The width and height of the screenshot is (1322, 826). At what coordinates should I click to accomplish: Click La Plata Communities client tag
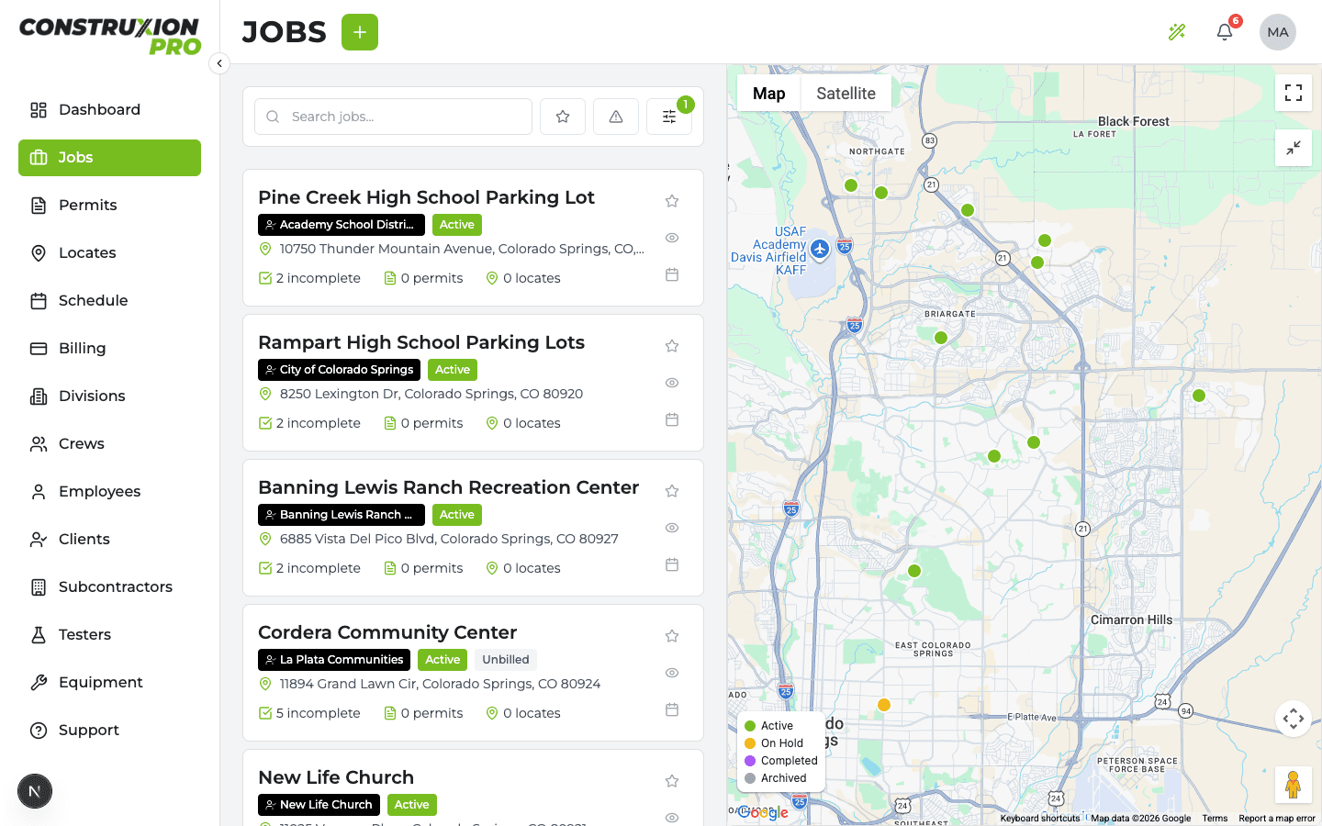(334, 660)
